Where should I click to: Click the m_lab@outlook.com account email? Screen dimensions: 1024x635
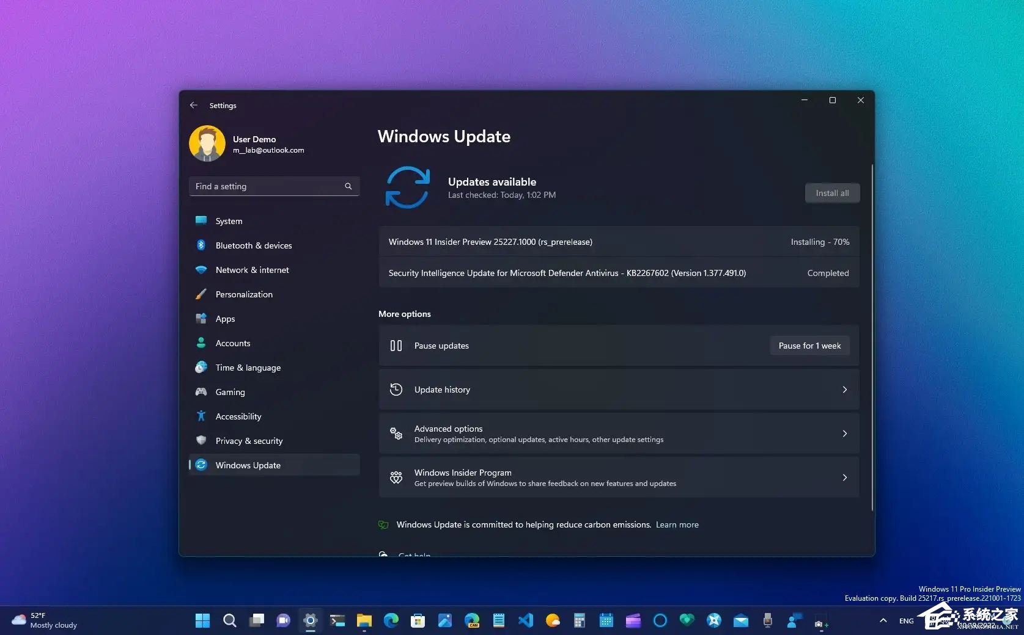tap(268, 150)
